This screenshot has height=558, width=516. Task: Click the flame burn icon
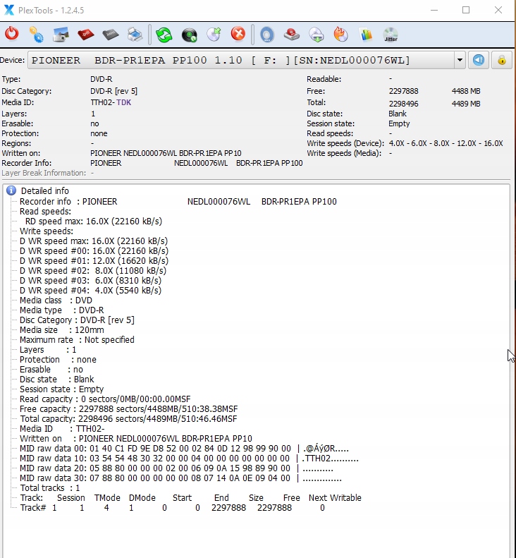pos(340,34)
